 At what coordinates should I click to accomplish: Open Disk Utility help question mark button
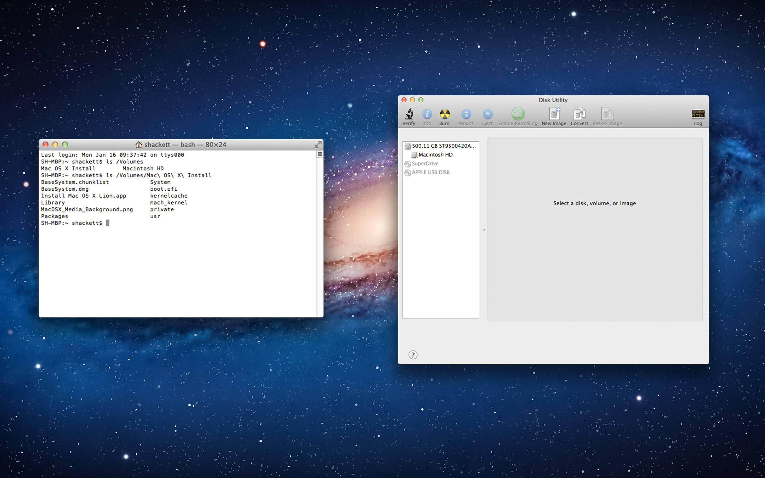pos(413,355)
